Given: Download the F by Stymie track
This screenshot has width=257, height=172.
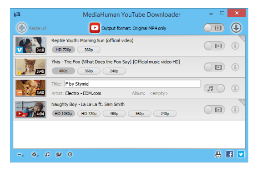Looking at the screenshot, I should pos(235,88).
